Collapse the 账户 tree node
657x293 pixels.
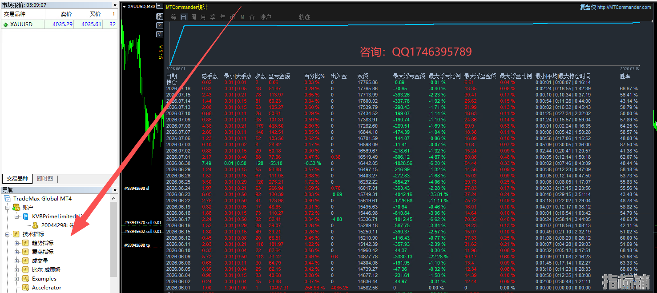[7, 207]
